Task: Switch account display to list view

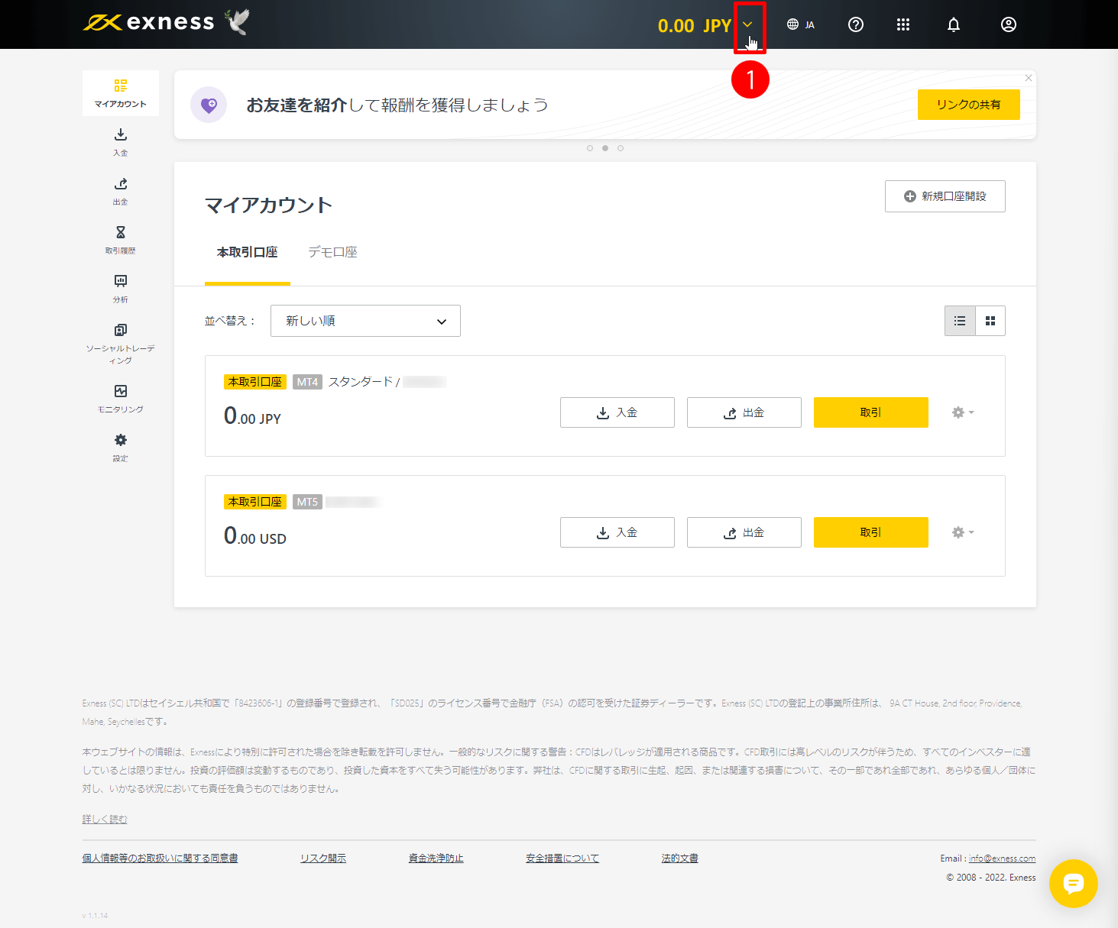Action: [x=960, y=321]
